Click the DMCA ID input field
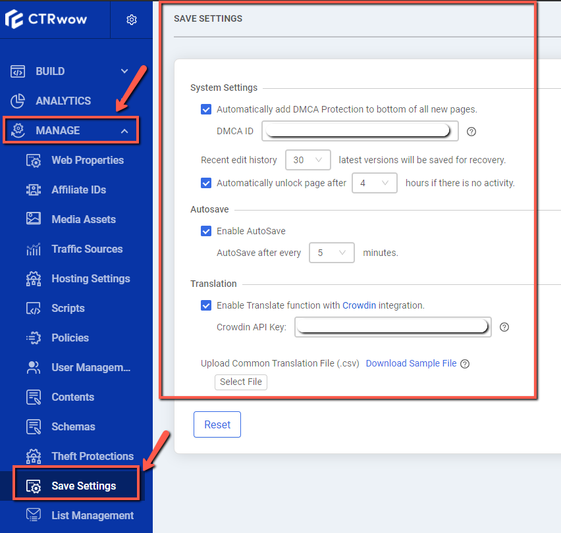561x533 pixels. [x=360, y=131]
